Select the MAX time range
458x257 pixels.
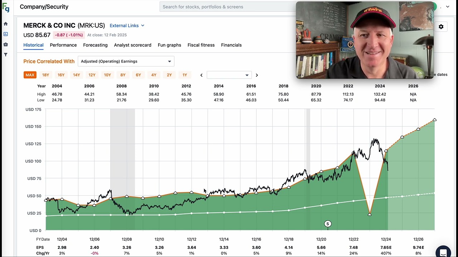tap(30, 75)
